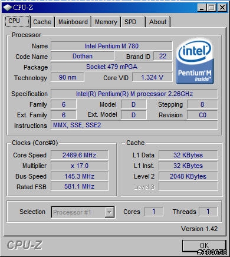The height and width of the screenshot is (257, 230).
Task: Open the Memory tab
Action: [x=106, y=22]
